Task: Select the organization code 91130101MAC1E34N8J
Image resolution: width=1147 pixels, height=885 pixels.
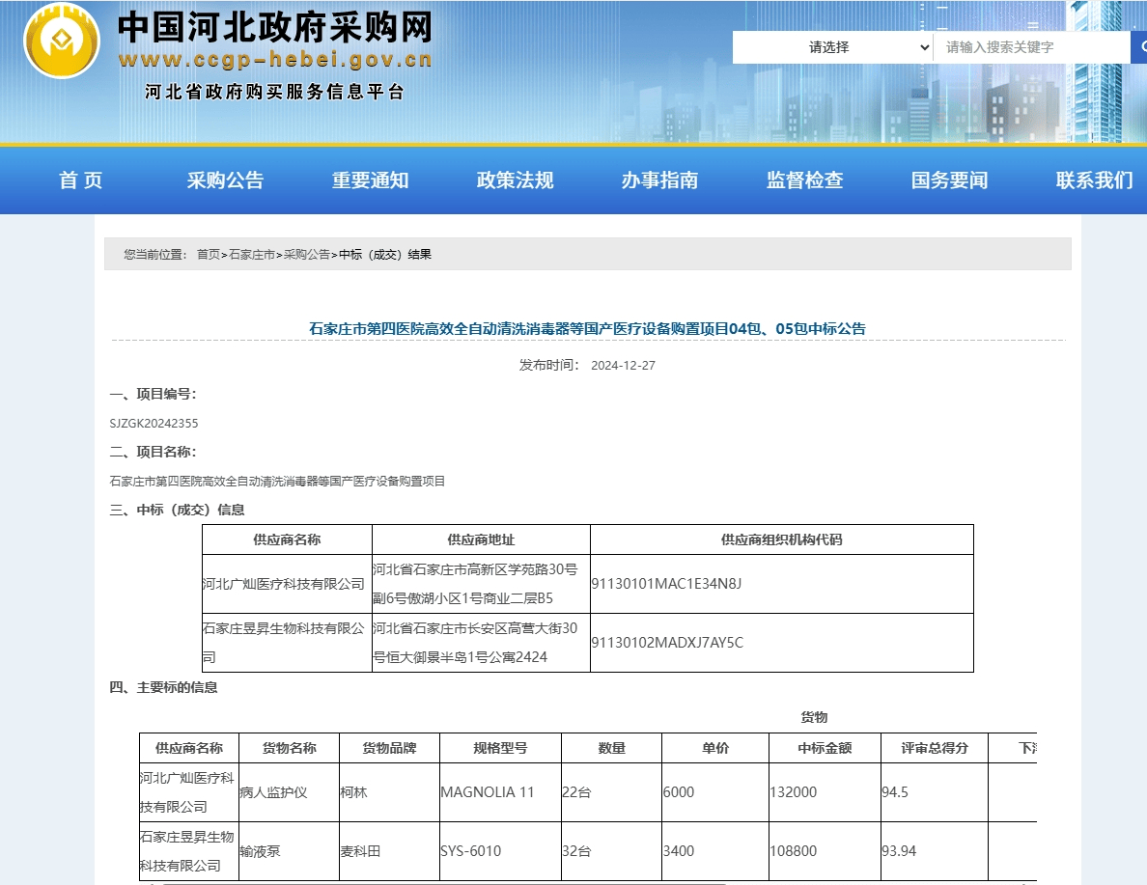Action: tap(666, 584)
